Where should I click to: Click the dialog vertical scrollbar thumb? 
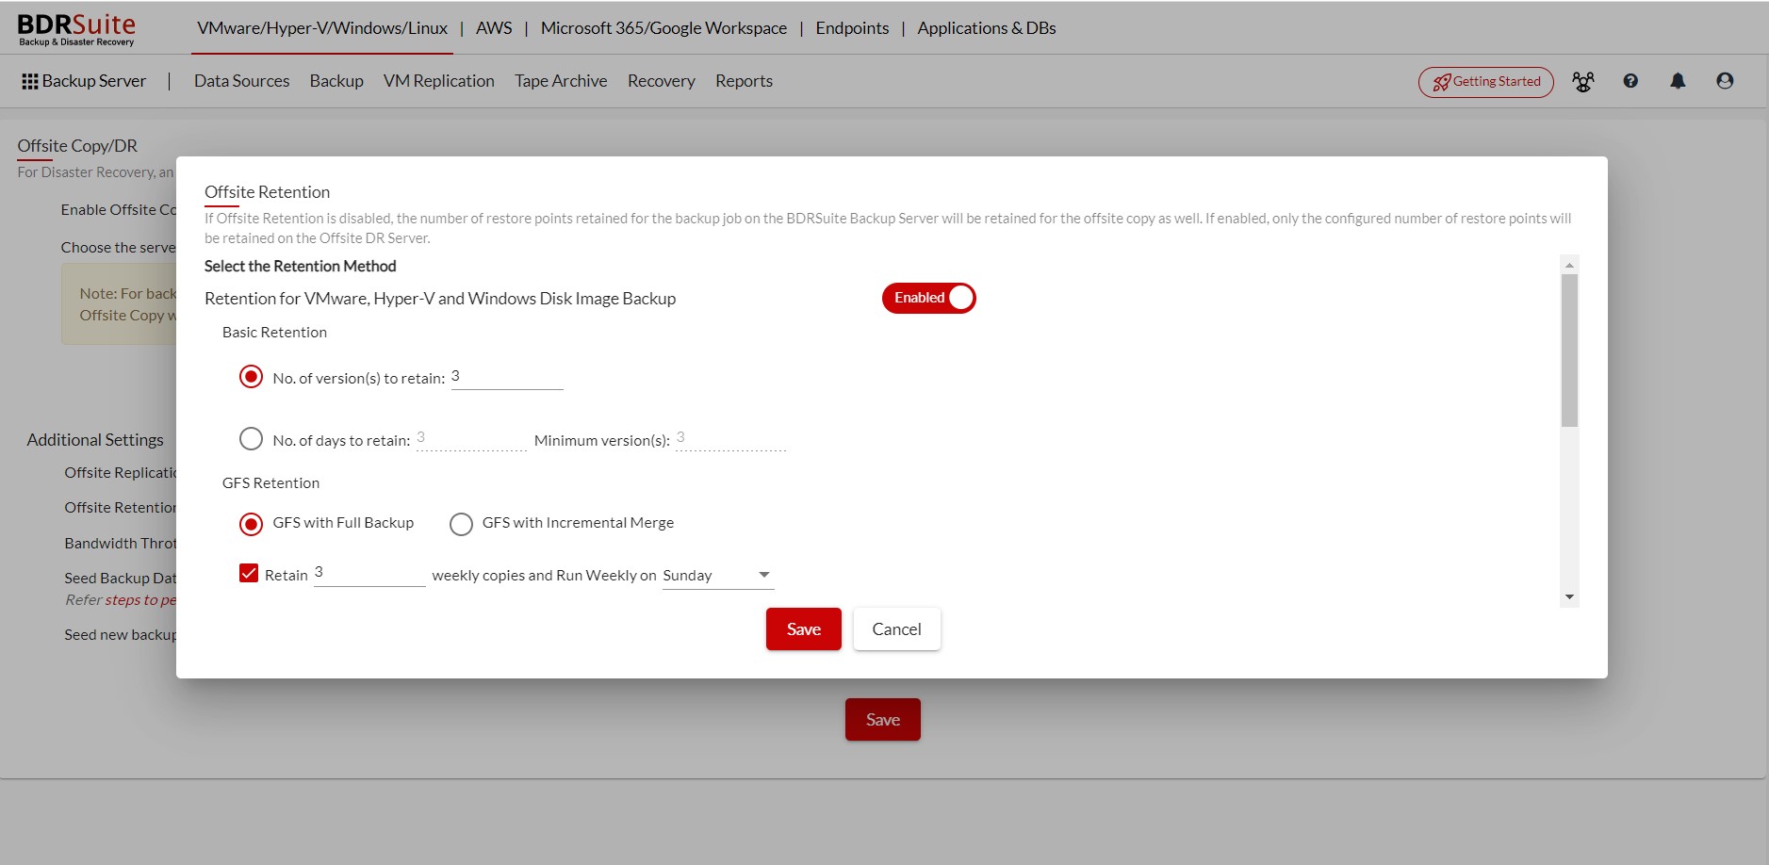[1569, 351]
